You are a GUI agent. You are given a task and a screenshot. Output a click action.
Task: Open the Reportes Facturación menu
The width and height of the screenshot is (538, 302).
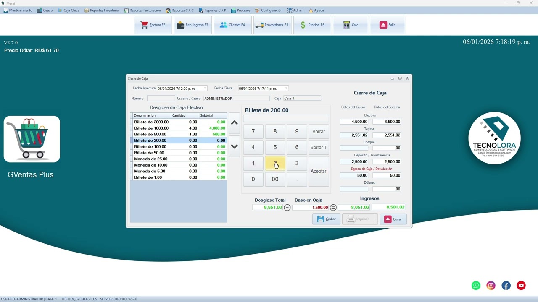click(x=142, y=10)
